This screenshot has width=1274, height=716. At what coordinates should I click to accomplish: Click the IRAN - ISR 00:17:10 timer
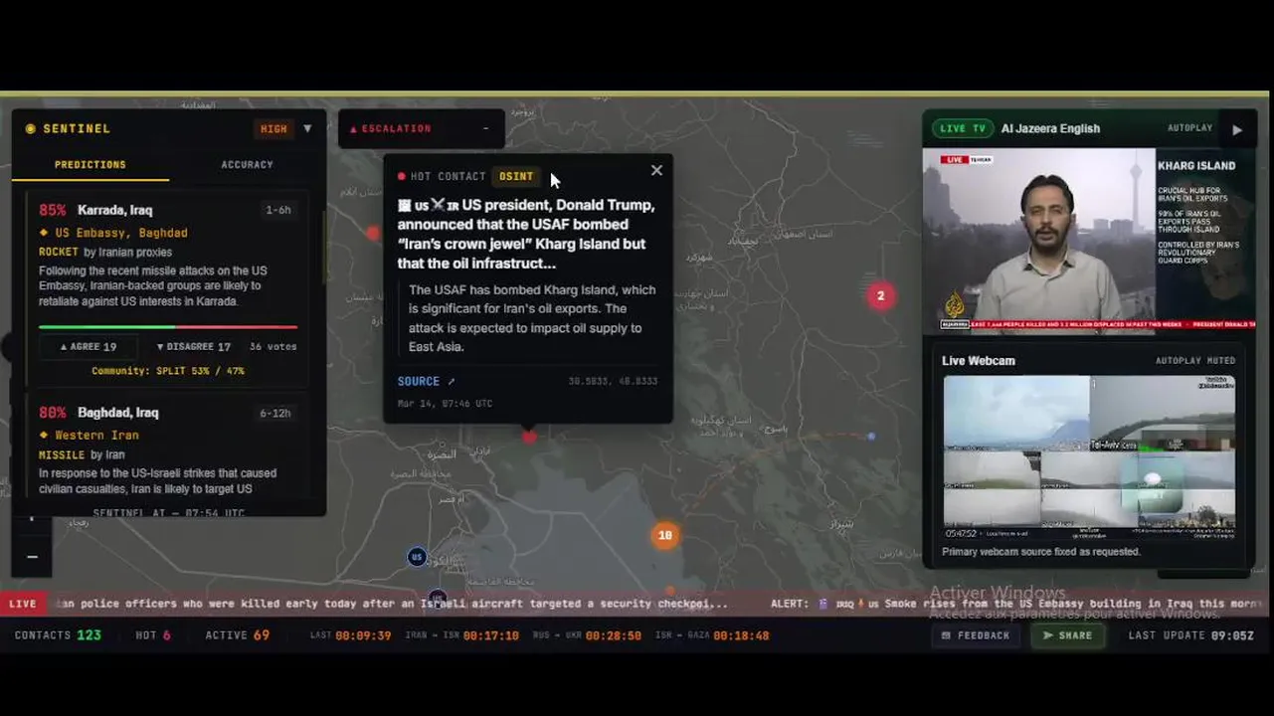click(462, 635)
